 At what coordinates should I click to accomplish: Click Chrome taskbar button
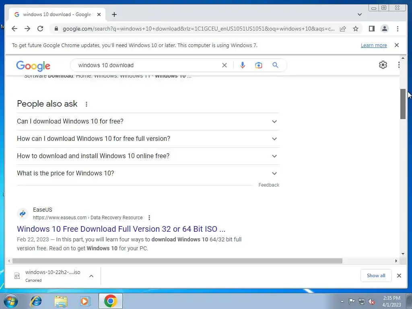(x=110, y=301)
